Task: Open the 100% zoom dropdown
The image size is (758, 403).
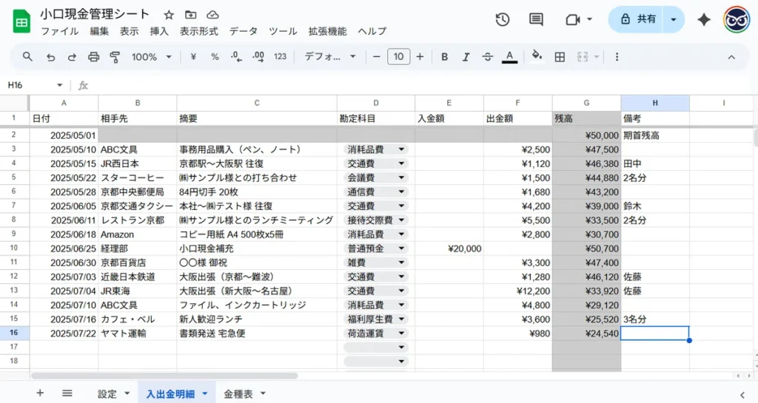Action: 152,57
